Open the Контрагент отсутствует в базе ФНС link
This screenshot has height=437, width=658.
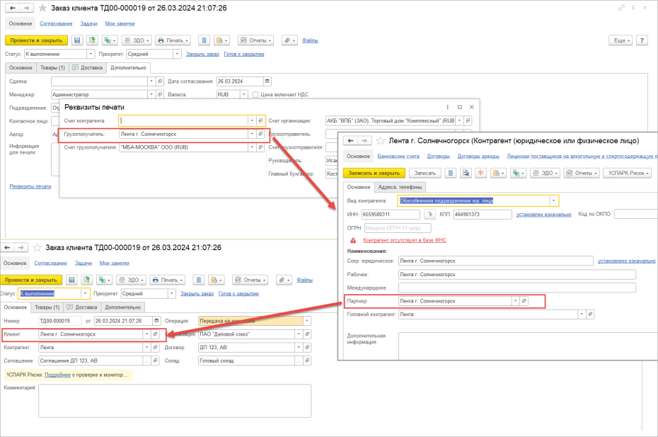coord(405,240)
